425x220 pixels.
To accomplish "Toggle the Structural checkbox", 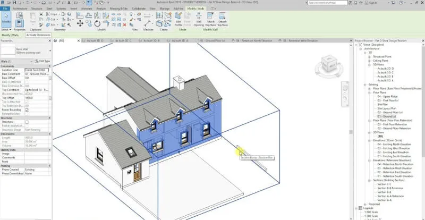I will 27,122.
